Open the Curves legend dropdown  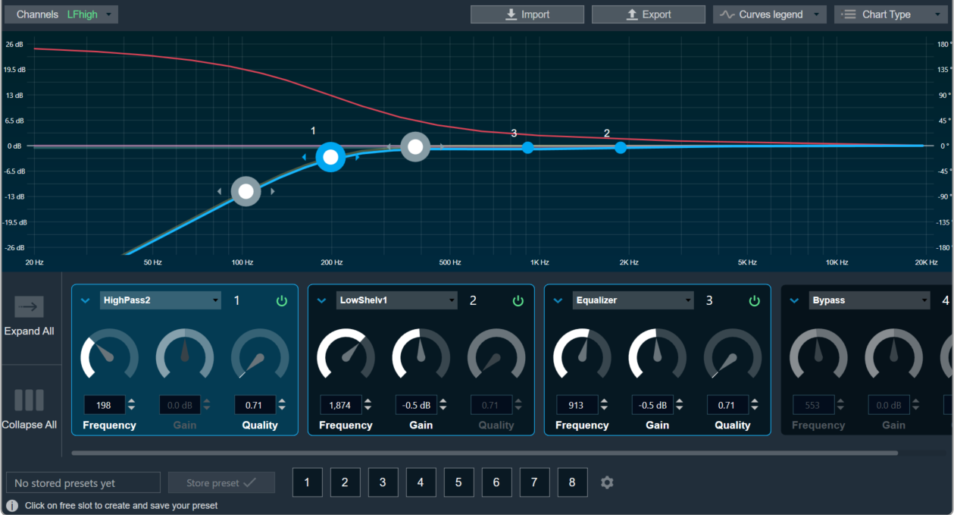pyautogui.click(x=770, y=14)
